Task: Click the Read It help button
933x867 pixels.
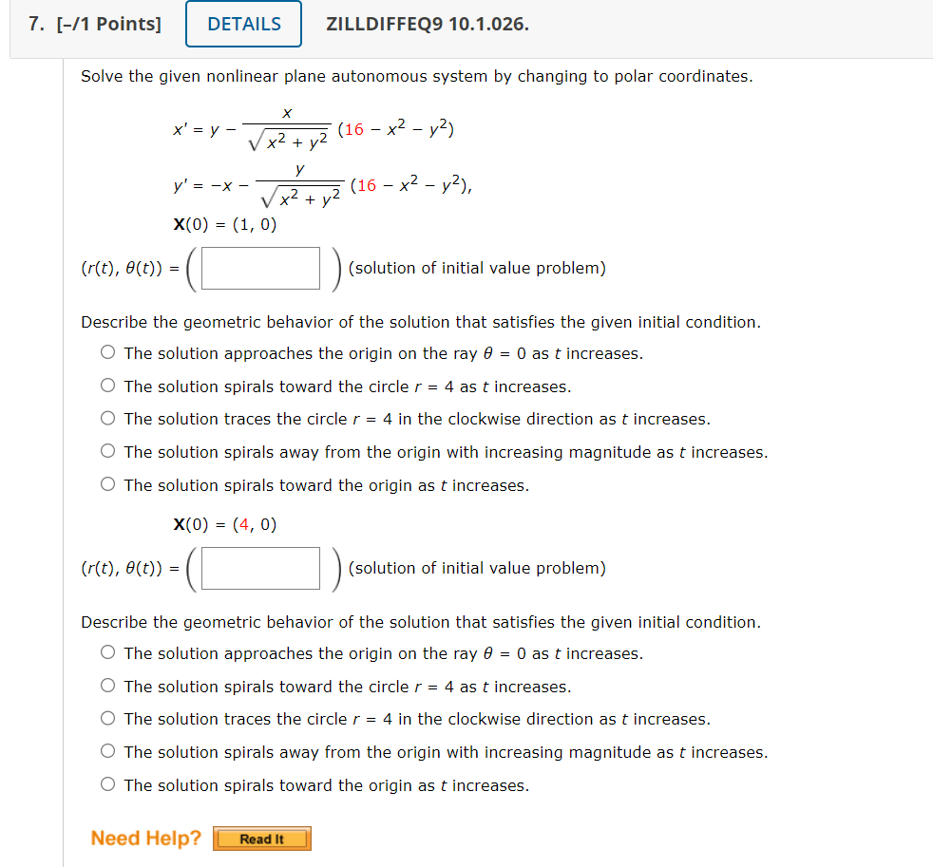Action: 262,839
